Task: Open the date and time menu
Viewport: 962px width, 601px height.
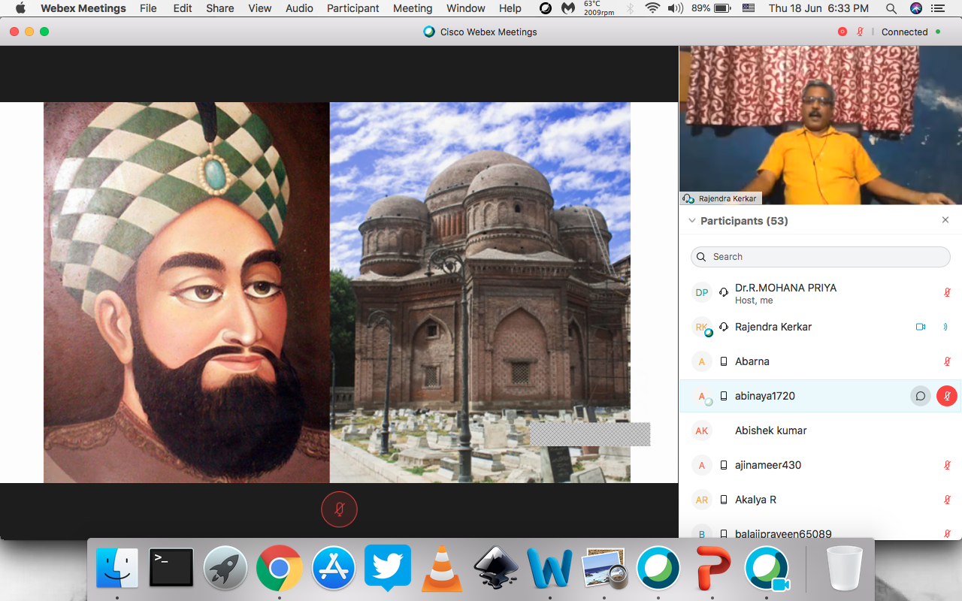Action: click(x=818, y=8)
